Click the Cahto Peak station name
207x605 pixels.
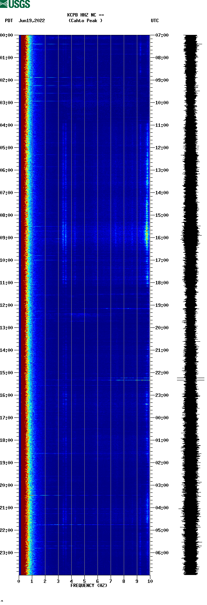click(x=85, y=21)
